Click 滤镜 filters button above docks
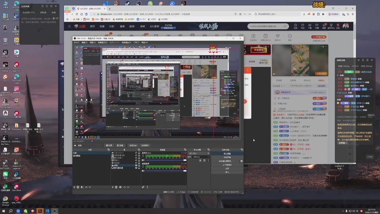Screen dimensions: 380x214 [x=120, y=146]
